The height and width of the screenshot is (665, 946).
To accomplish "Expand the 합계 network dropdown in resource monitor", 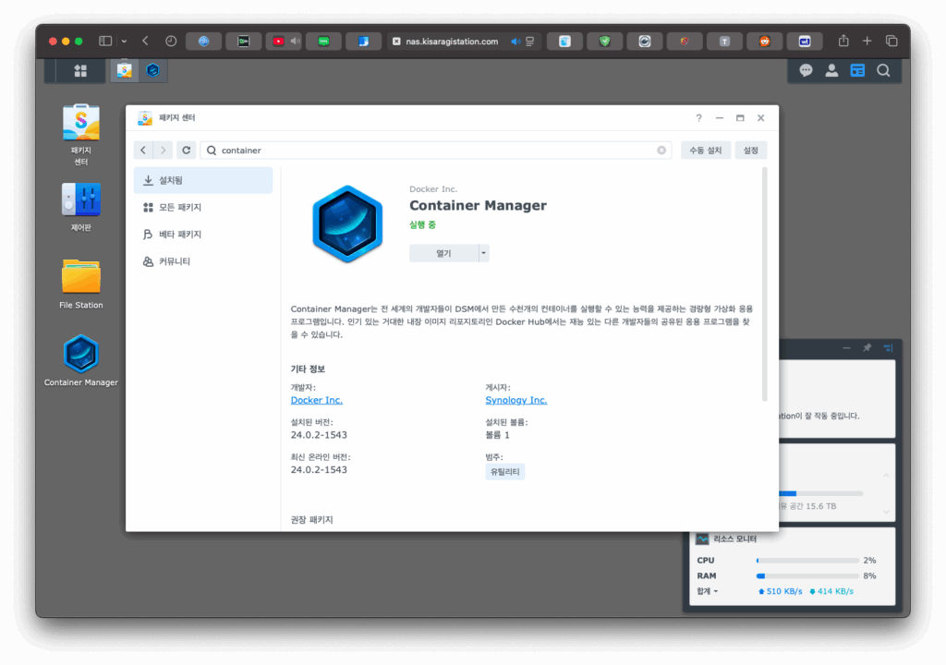I will point(708,591).
